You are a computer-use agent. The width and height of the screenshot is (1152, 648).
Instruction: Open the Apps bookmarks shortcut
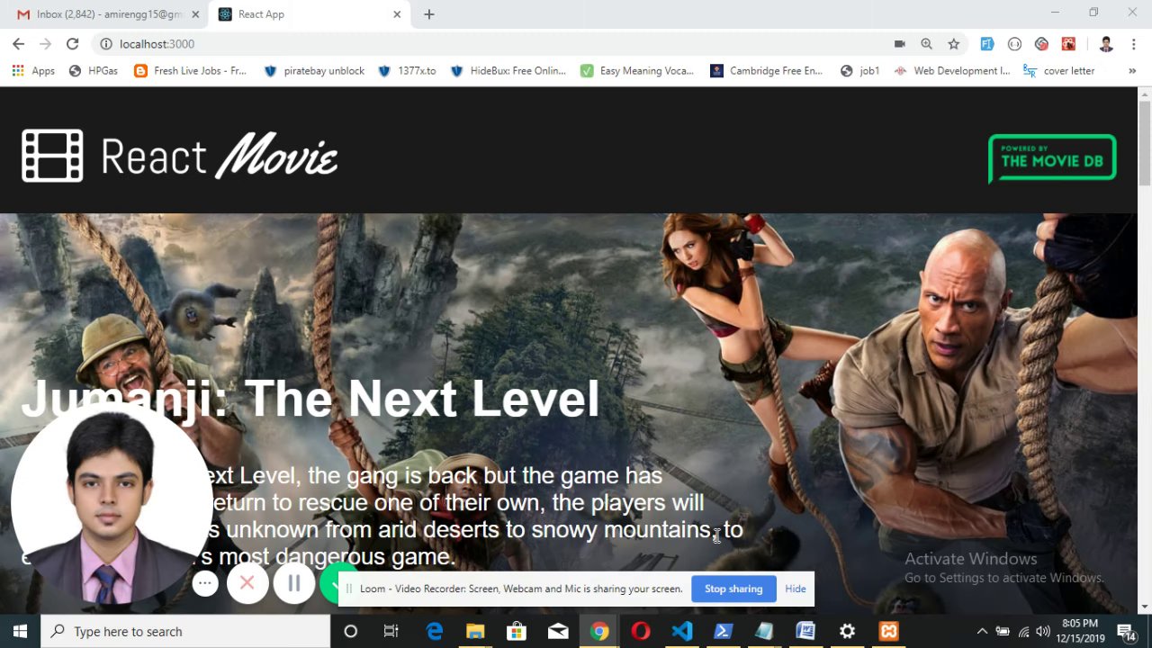click(x=33, y=70)
